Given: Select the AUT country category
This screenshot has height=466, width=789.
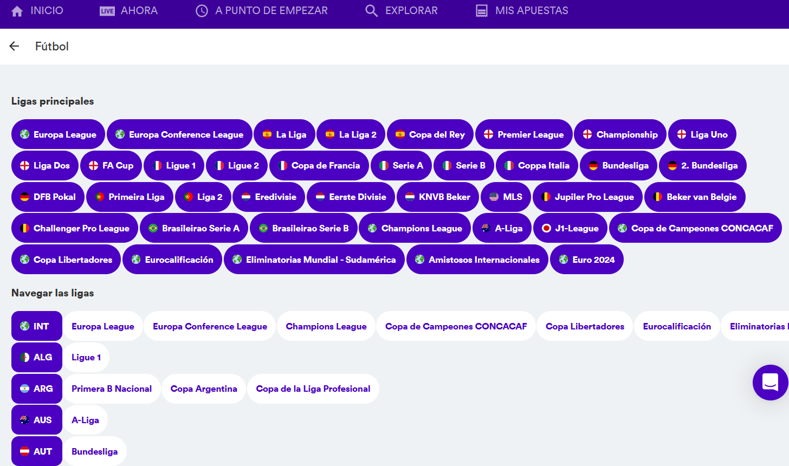Looking at the screenshot, I should [x=36, y=451].
